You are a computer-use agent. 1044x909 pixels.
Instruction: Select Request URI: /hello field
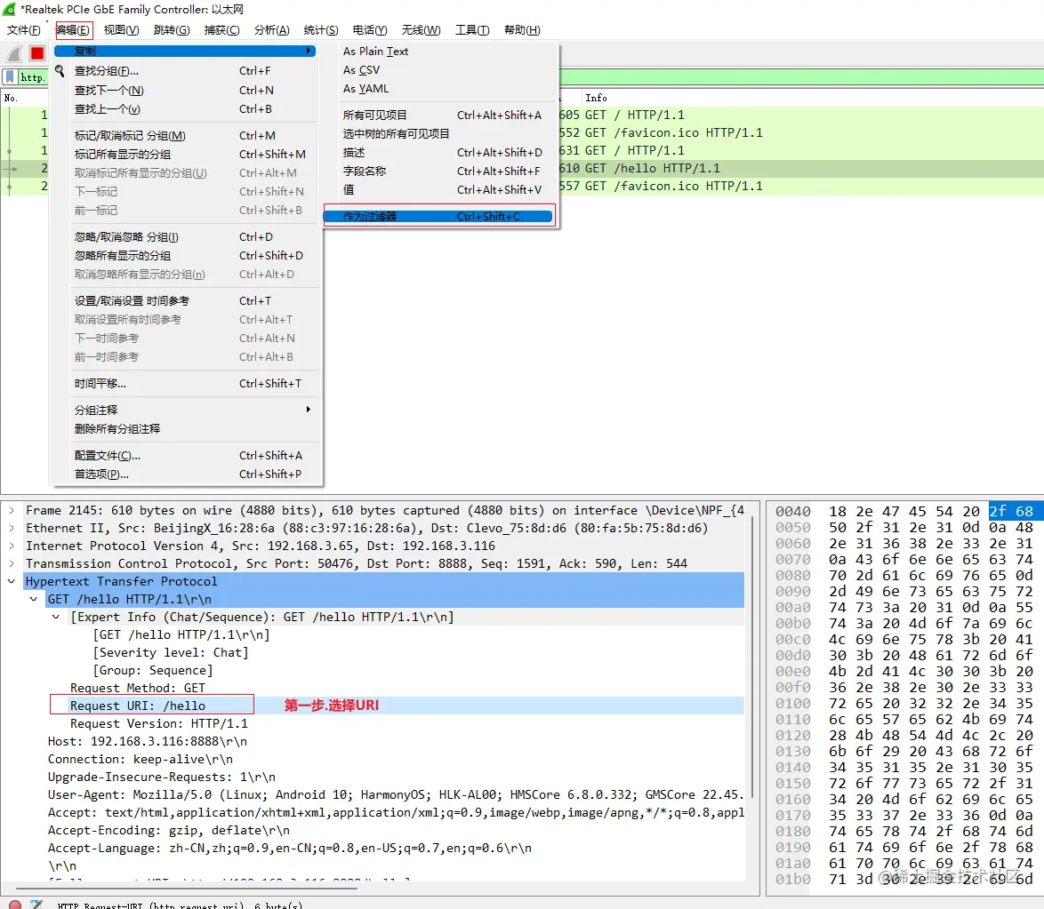click(x=138, y=706)
